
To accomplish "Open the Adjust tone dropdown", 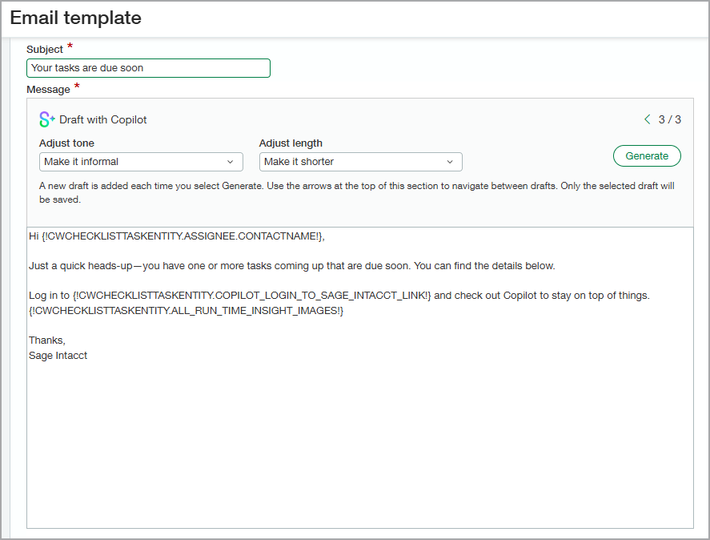I will coord(141,162).
